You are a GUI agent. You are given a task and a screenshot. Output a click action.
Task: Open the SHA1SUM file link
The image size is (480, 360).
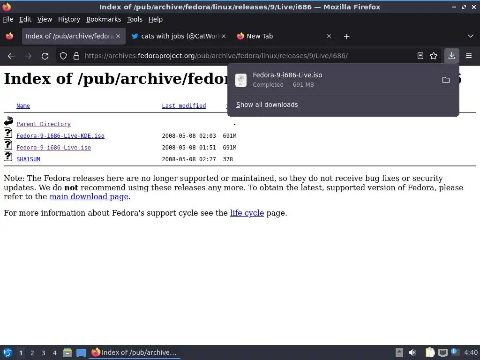[x=28, y=159]
